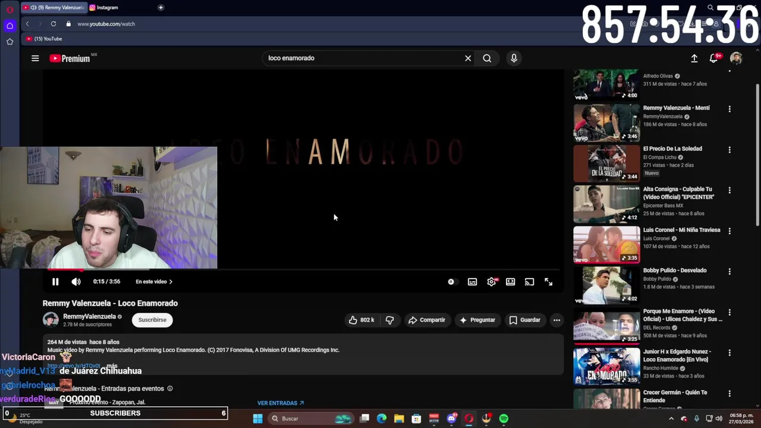Enter full screen mode
The image size is (761, 428).
tap(548, 282)
